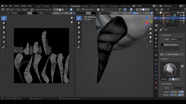The width and height of the screenshot is (186, 104).
Task: Click the zoom magnifier icon in image editor
Action: (72, 18)
